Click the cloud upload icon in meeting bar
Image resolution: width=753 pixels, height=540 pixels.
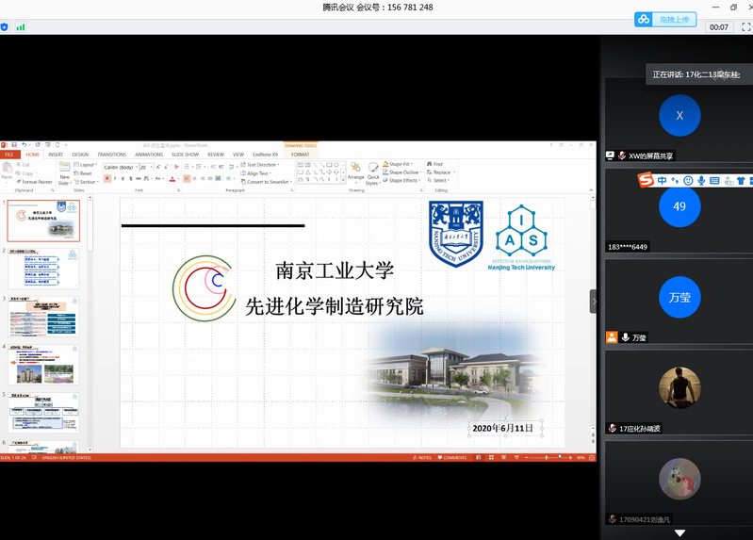[644, 19]
